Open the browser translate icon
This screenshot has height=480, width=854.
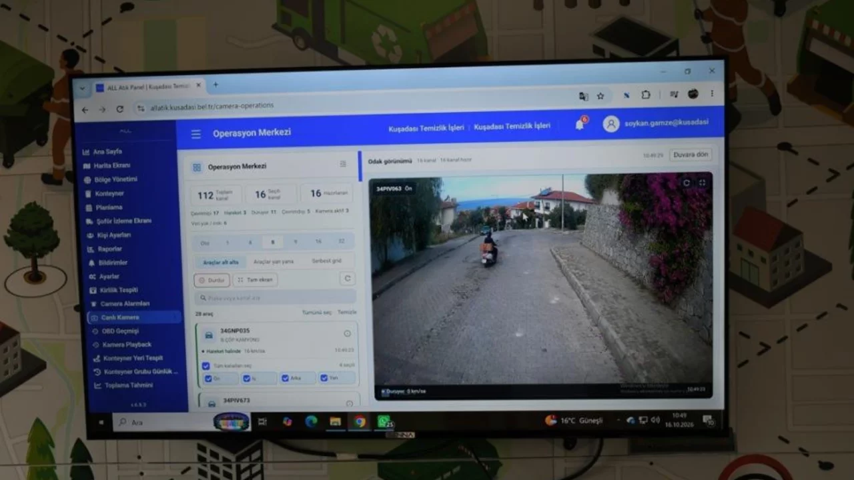[x=584, y=96]
